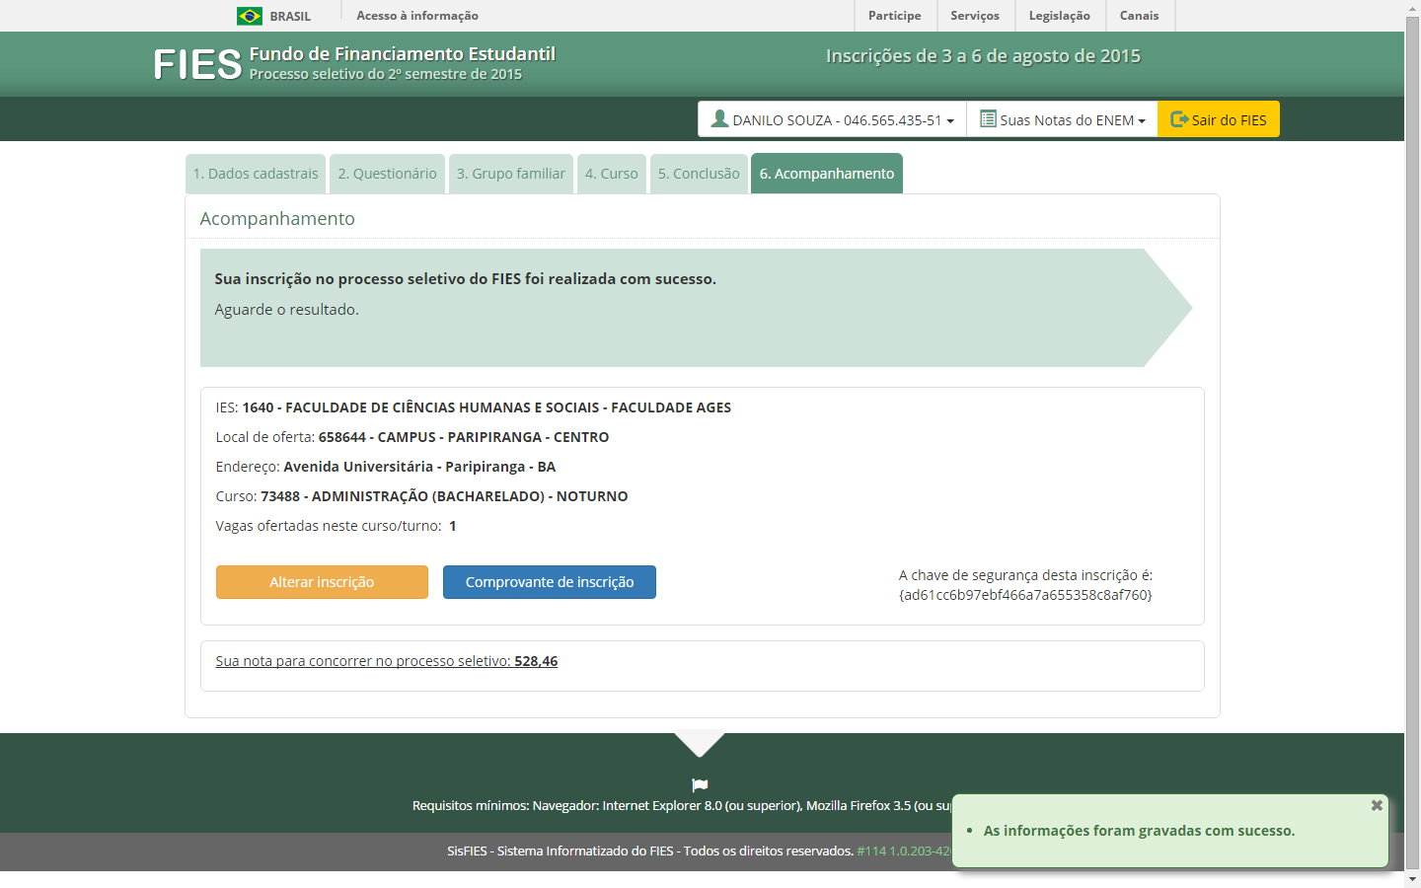
Task: Click the Requisitos mínimos footer text
Action: click(681, 806)
